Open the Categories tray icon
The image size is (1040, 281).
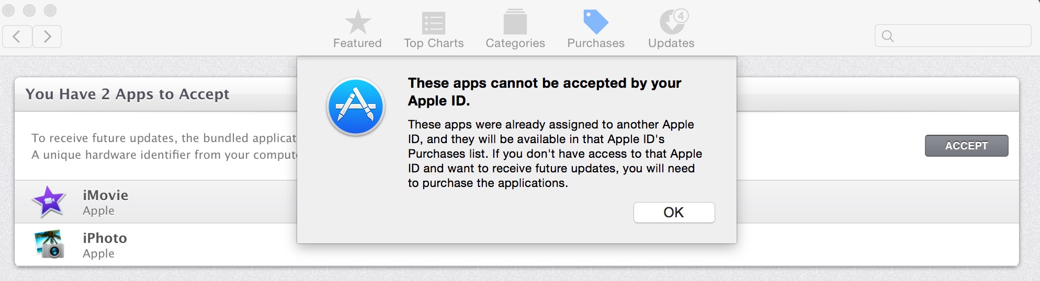(x=515, y=22)
